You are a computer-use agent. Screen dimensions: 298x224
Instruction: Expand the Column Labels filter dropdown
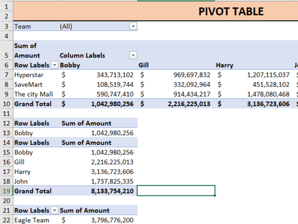[x=133, y=56]
